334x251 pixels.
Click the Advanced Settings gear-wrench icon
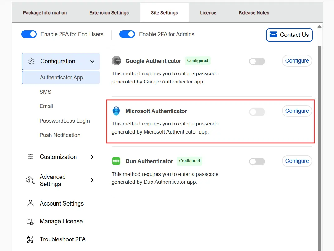pyautogui.click(x=30, y=180)
